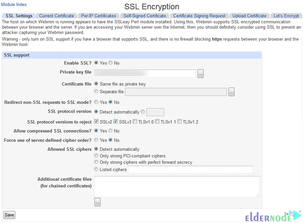Enable redirecting non-SSL requests to SSL
This screenshot has height=223, width=303.
click(x=96, y=102)
